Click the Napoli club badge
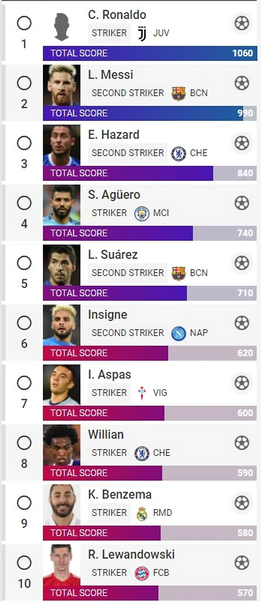 (x=178, y=333)
